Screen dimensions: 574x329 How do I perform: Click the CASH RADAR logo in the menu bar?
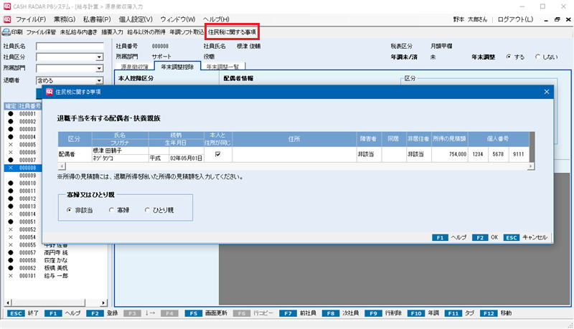tap(7, 19)
